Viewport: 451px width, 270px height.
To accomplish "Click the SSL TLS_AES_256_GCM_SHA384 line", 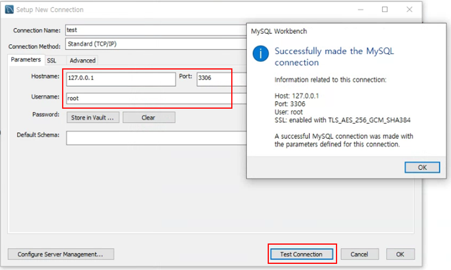I will point(342,120).
